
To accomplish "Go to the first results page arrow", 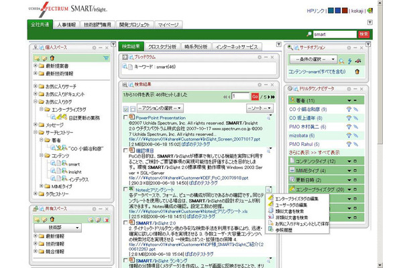I will coord(225,97).
